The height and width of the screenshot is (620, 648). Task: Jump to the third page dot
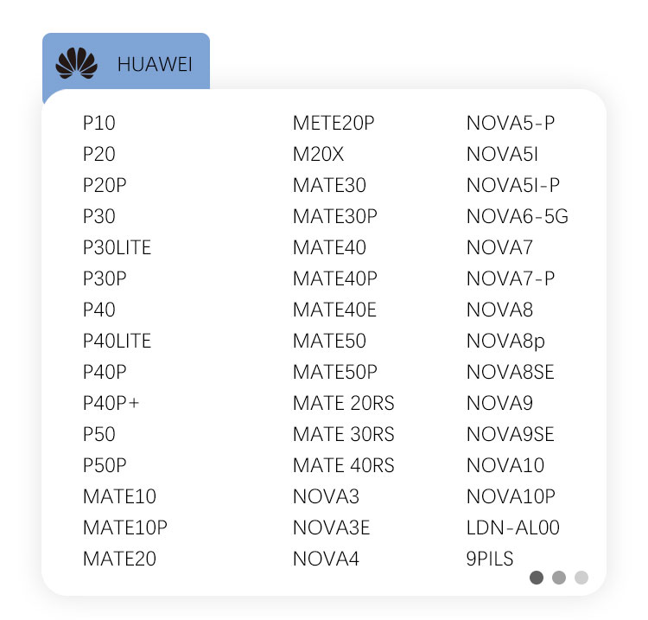click(581, 578)
